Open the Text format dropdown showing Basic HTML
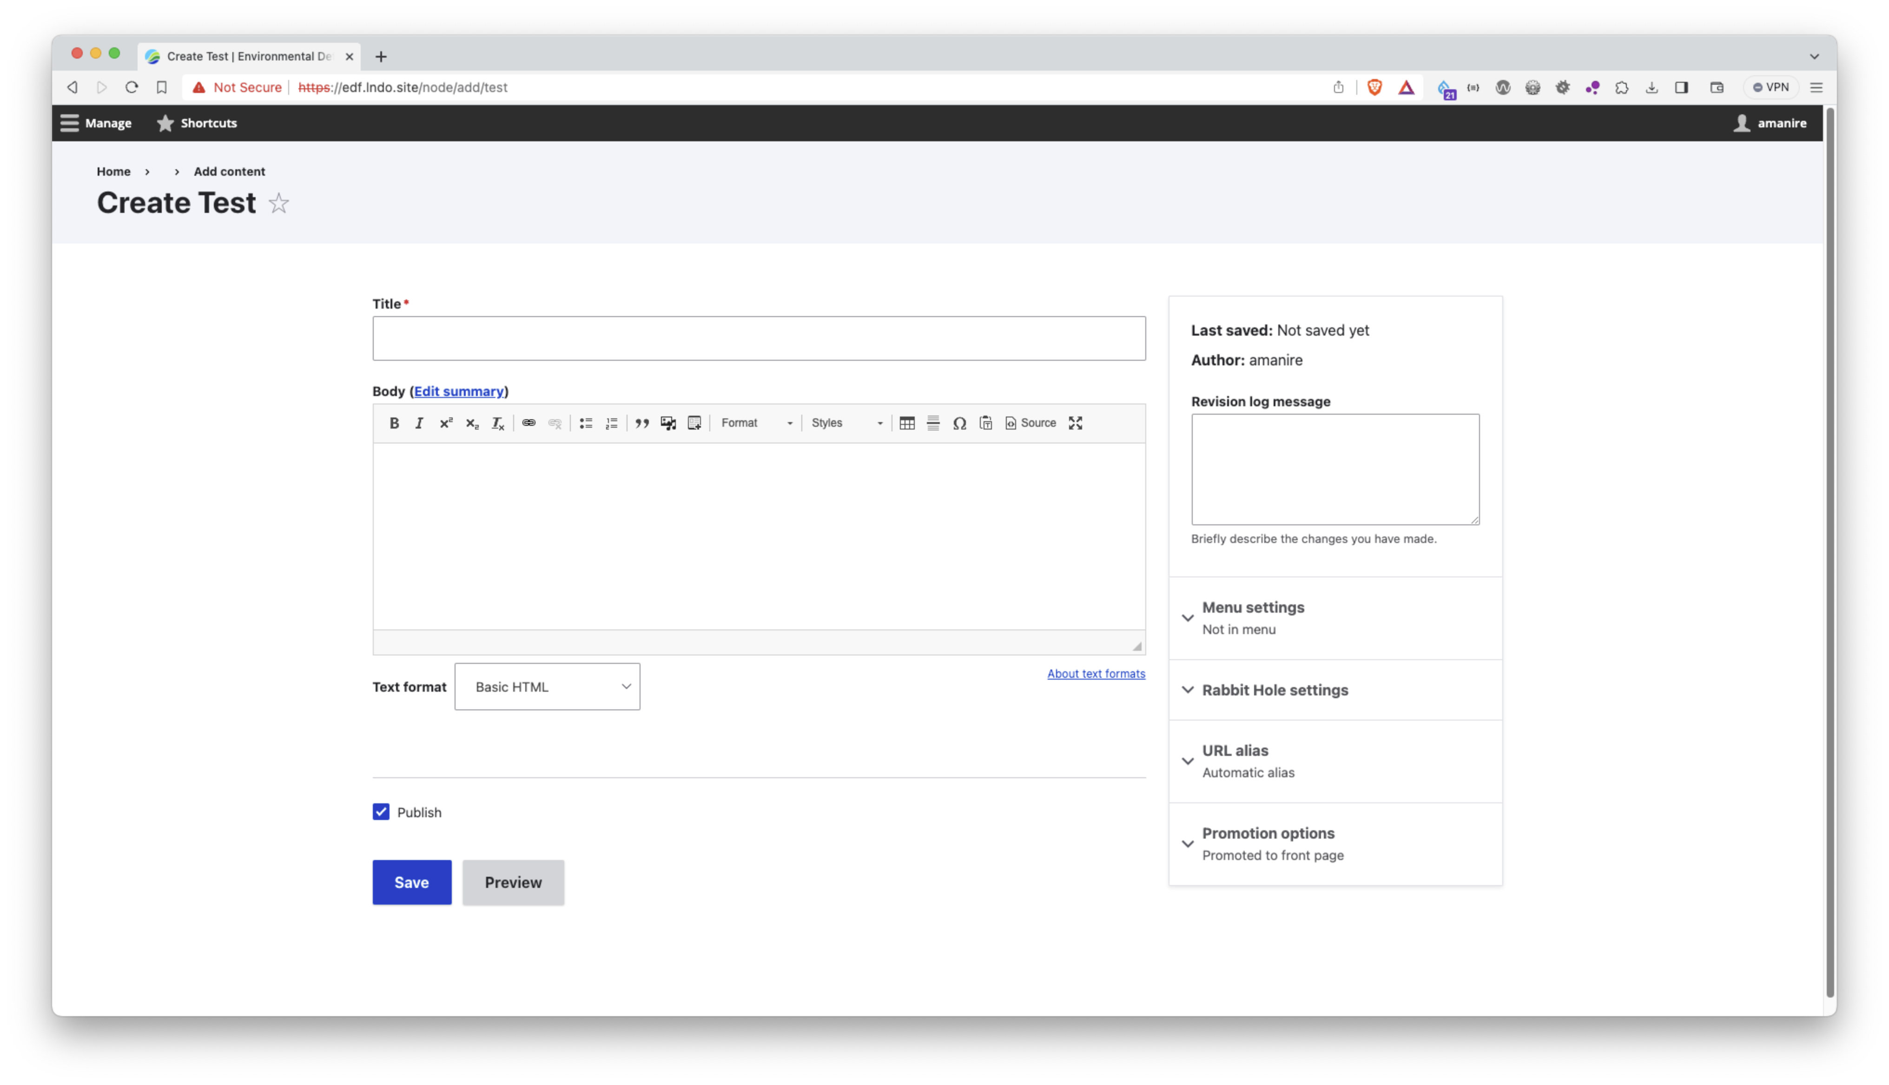This screenshot has width=1889, height=1085. [x=547, y=686]
